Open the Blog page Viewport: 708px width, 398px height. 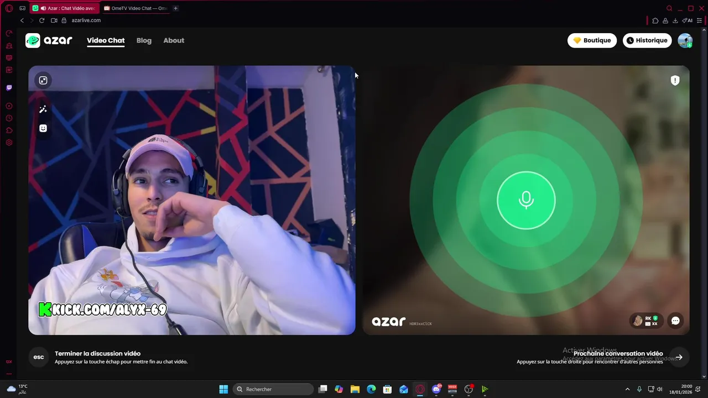point(144,40)
